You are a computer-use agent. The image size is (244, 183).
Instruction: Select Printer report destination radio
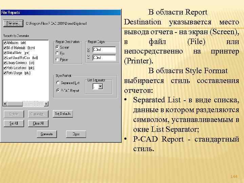[57, 60]
